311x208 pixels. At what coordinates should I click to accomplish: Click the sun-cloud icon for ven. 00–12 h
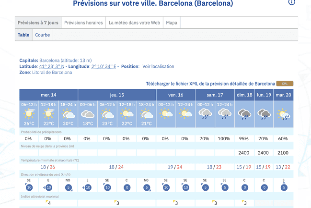[166, 114]
